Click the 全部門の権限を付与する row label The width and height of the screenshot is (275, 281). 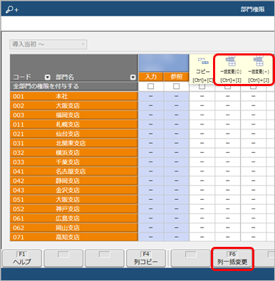(x=74, y=86)
